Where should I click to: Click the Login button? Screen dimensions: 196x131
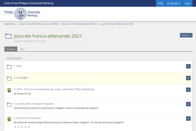[x=187, y=3]
